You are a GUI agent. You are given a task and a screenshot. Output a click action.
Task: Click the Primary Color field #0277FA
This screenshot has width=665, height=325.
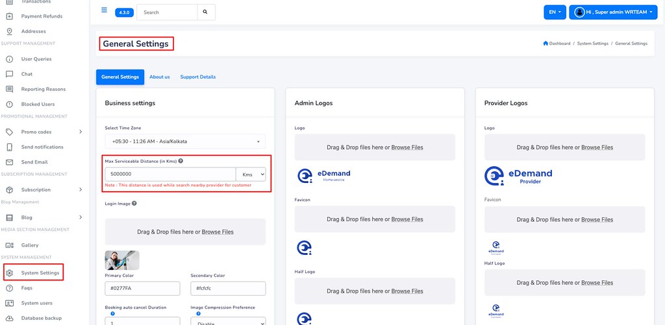(x=142, y=288)
